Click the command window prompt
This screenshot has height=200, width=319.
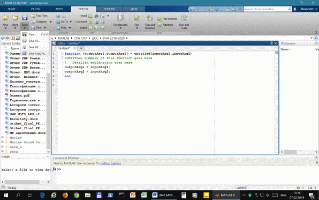[59, 169]
